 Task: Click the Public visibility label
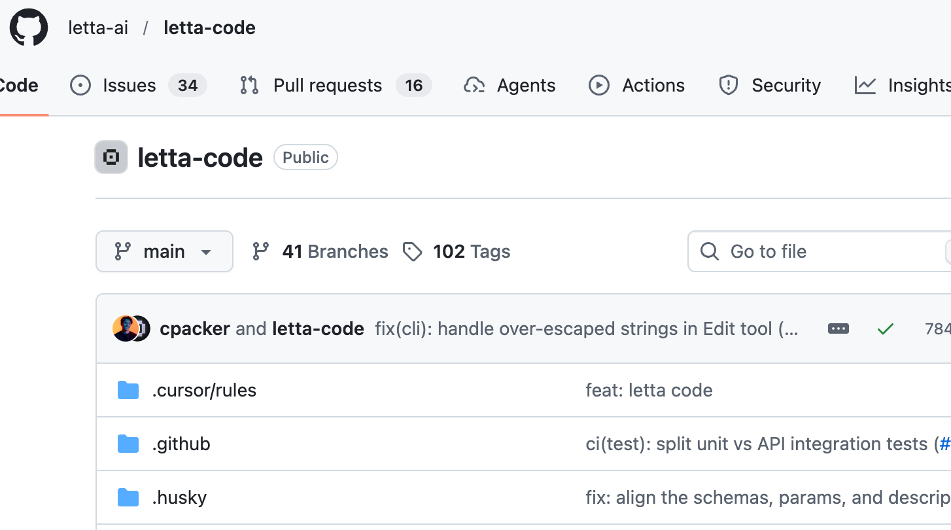coord(305,158)
